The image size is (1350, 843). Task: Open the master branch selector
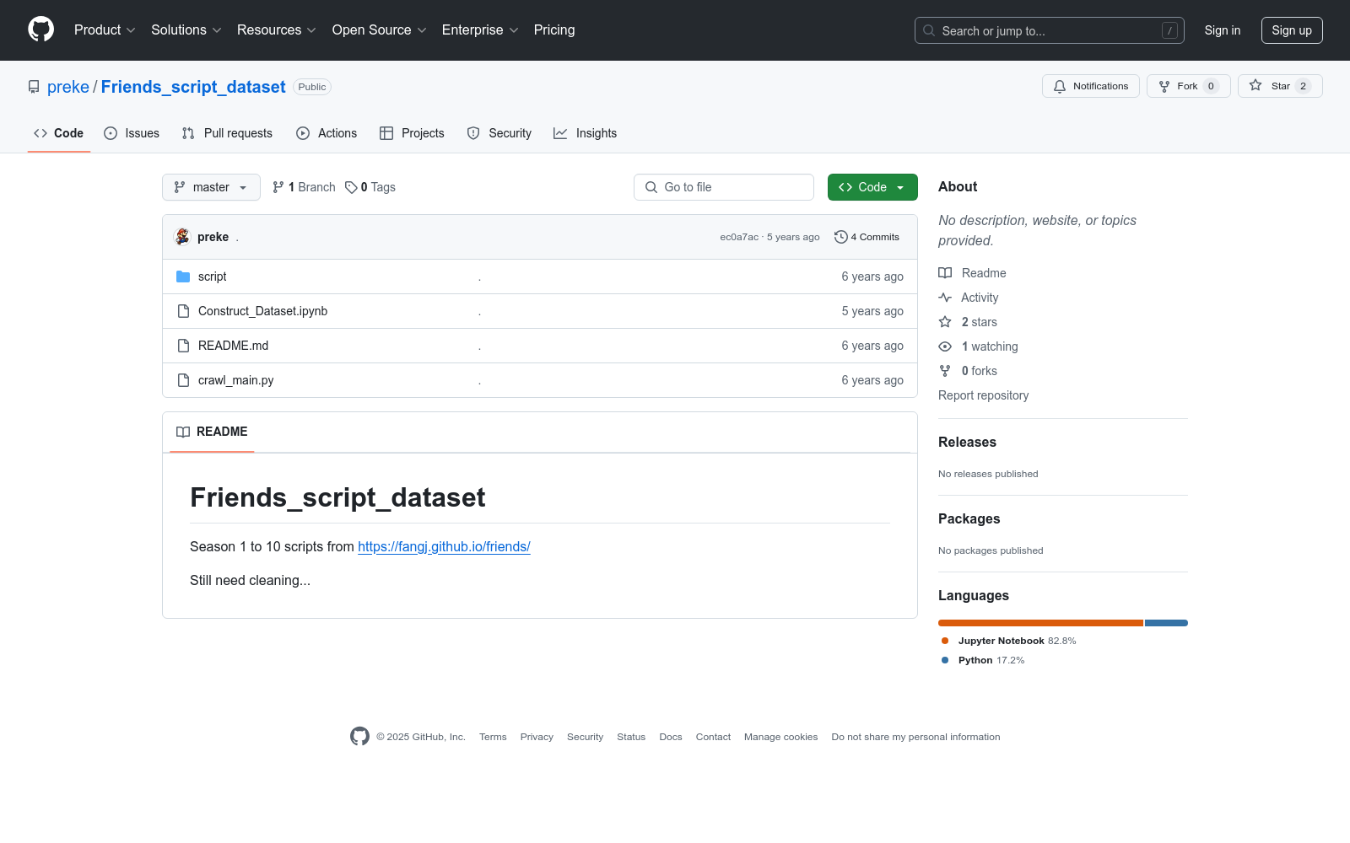211,187
